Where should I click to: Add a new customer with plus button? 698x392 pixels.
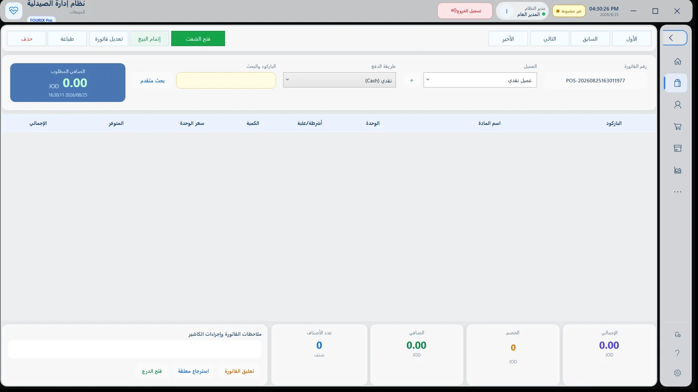pyautogui.click(x=411, y=80)
